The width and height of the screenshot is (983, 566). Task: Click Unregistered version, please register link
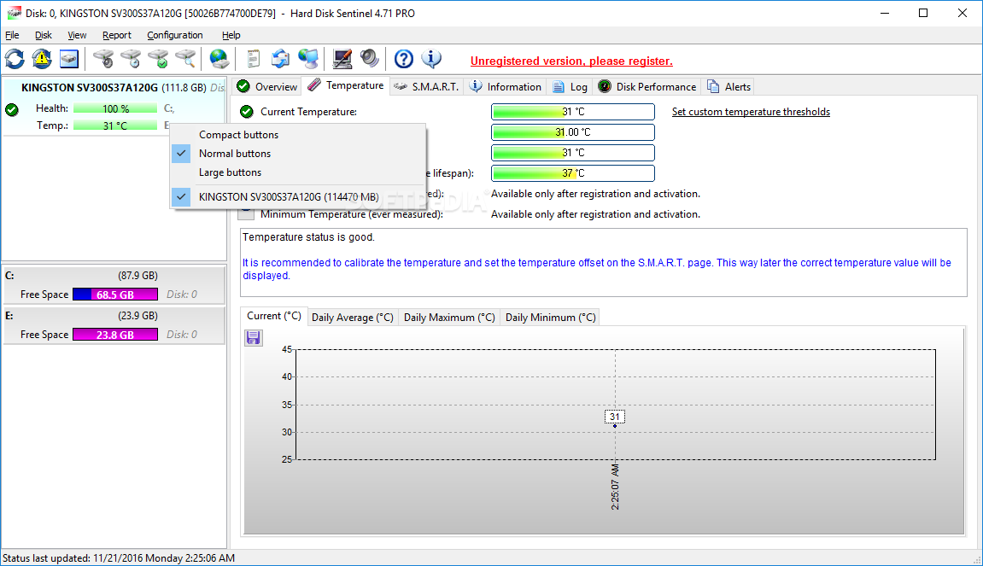coord(571,61)
